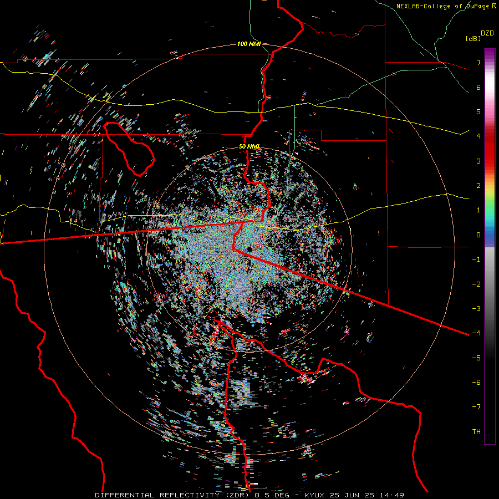This screenshot has height=499, width=499.
Task: Click the -1 value on the color scale
Action: coord(476,259)
